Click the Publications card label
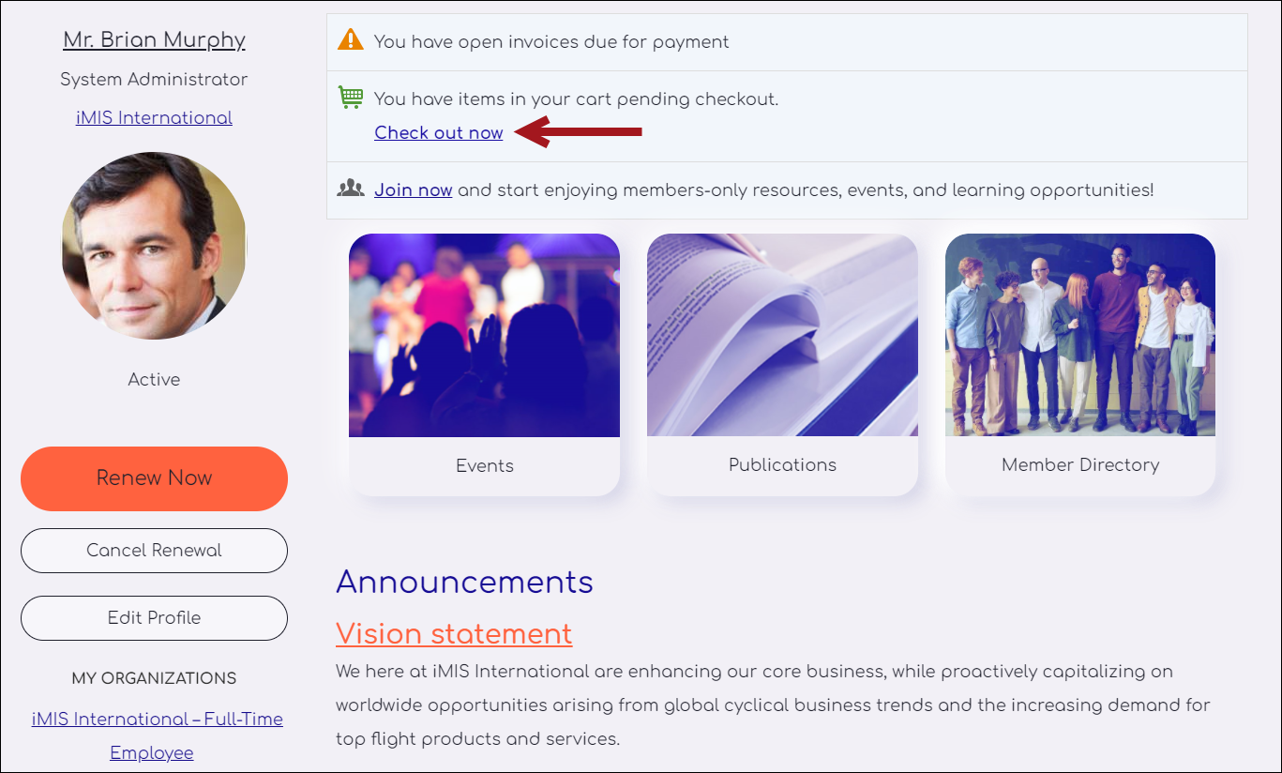Viewport: 1282px width, 773px height. (782, 464)
